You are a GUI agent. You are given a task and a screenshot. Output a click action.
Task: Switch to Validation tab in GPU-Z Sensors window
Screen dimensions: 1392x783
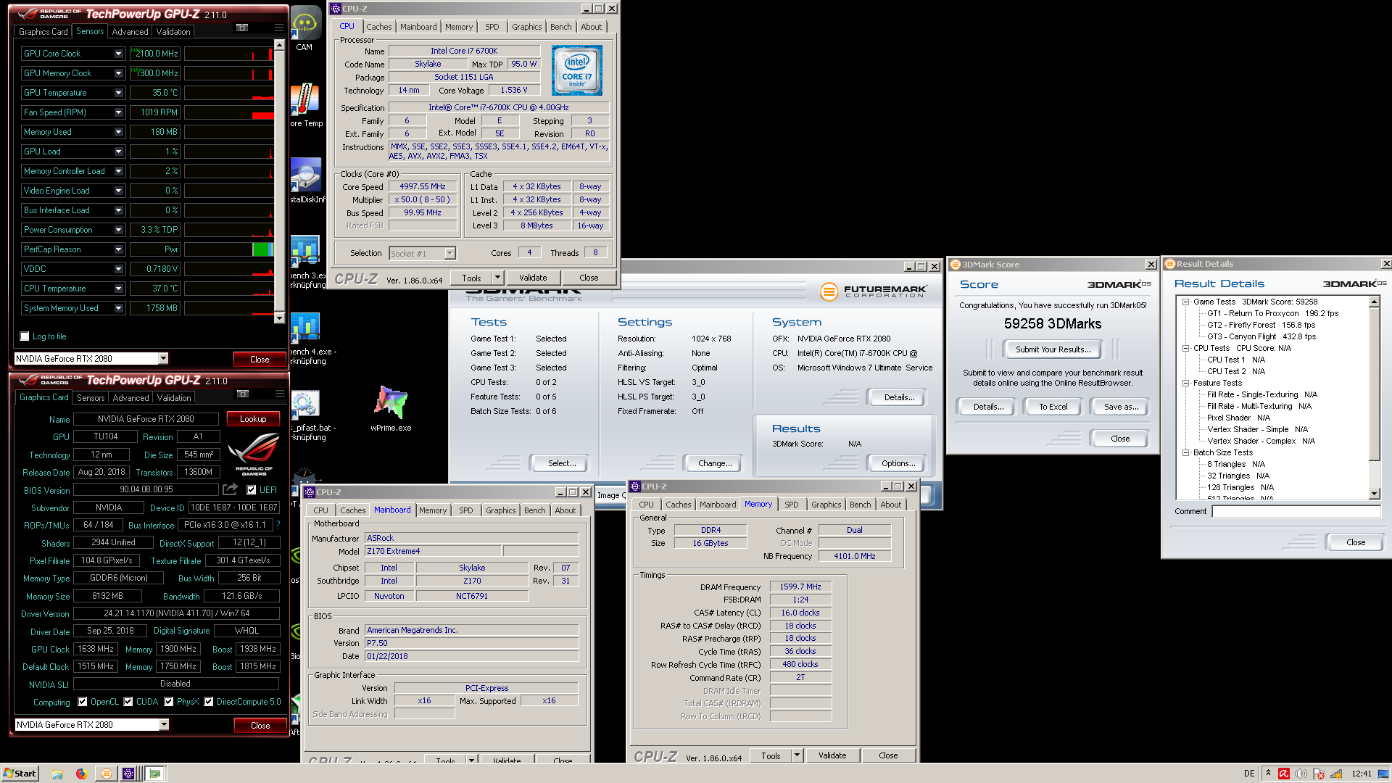[173, 32]
